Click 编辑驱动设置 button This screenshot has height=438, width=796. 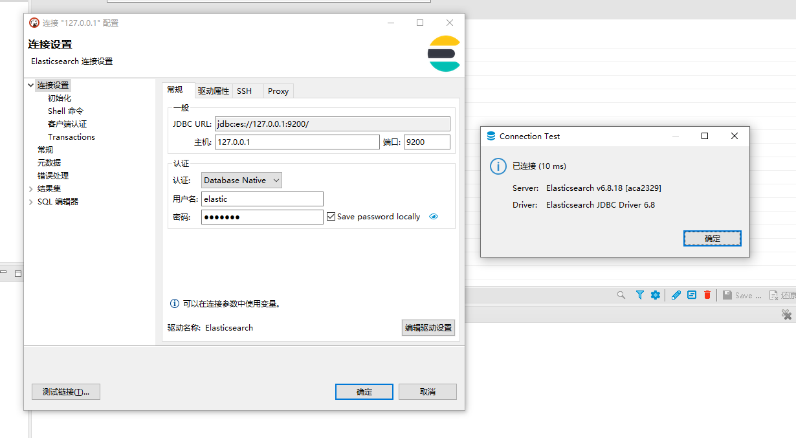coord(428,328)
